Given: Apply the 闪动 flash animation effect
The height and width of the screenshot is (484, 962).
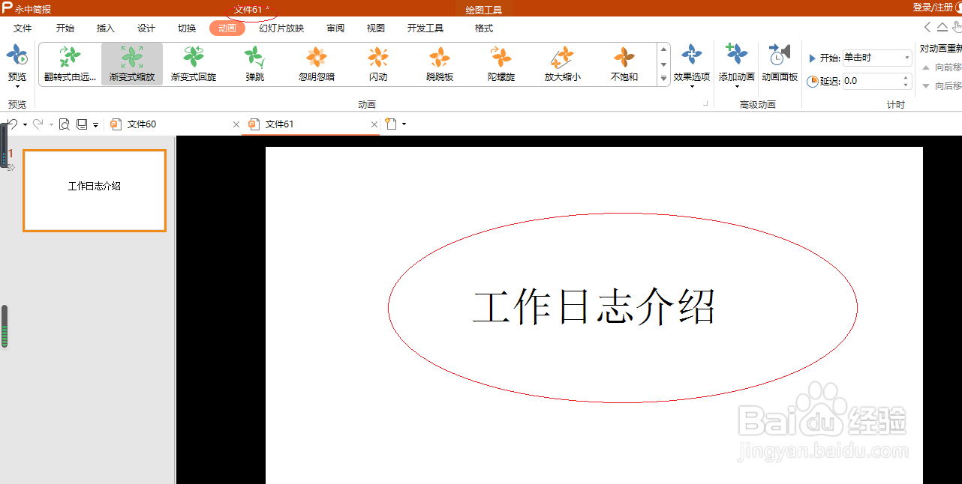Looking at the screenshot, I should click(377, 64).
